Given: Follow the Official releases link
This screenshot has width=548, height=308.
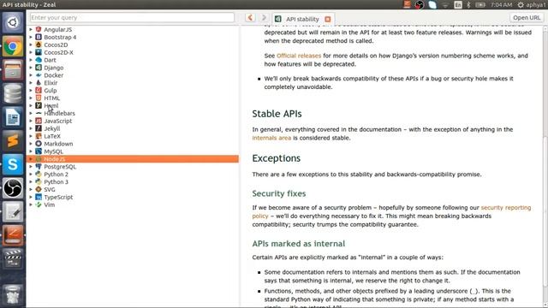Looking at the screenshot, I should pos(299,56).
